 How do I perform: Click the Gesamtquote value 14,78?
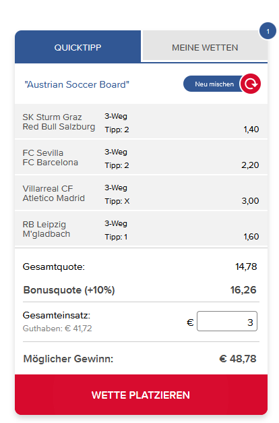[x=246, y=266]
